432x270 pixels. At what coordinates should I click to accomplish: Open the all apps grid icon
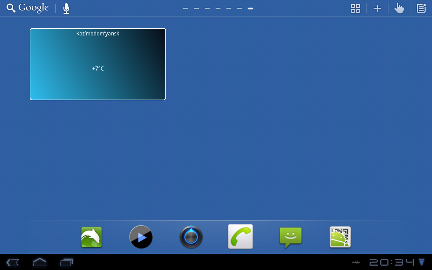click(x=355, y=8)
